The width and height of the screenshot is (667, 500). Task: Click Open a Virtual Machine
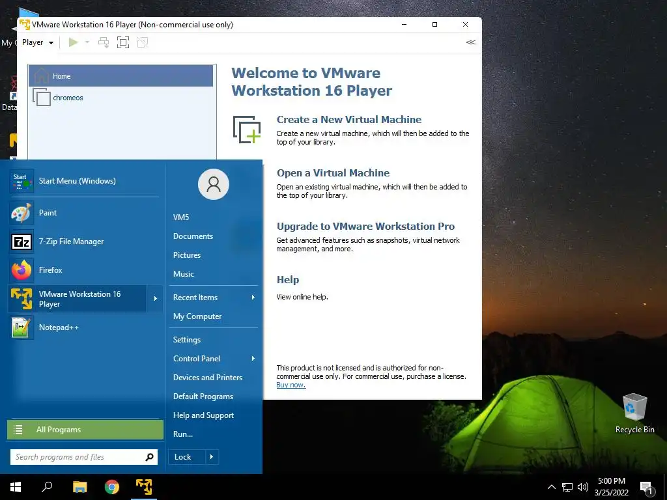coord(333,173)
